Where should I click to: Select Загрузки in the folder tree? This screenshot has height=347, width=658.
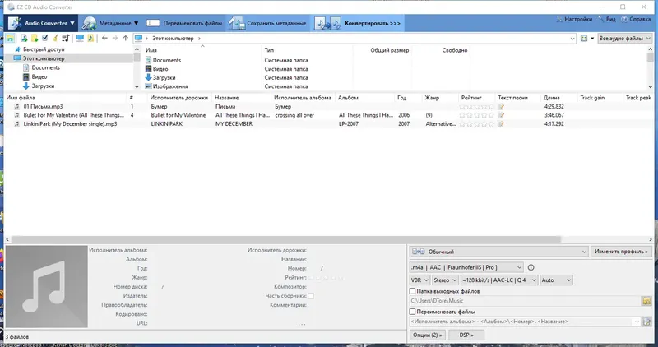coord(43,86)
